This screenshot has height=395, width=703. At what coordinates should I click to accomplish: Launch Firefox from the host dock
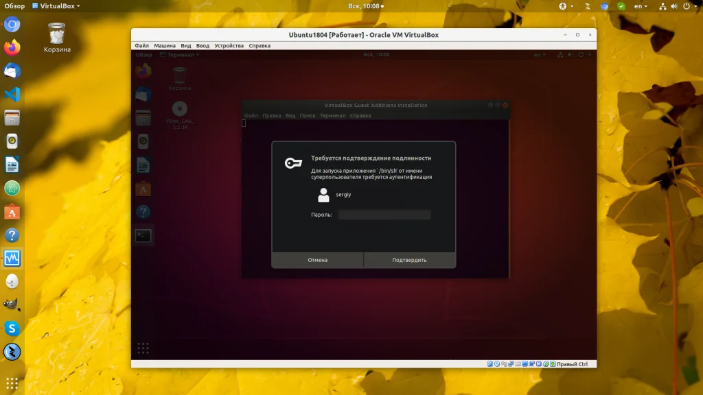tap(12, 47)
